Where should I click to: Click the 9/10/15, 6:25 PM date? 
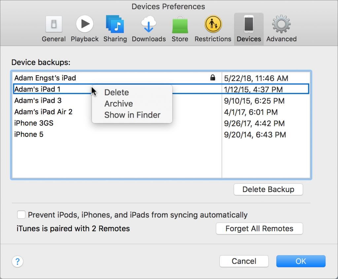pyautogui.click(x=254, y=101)
